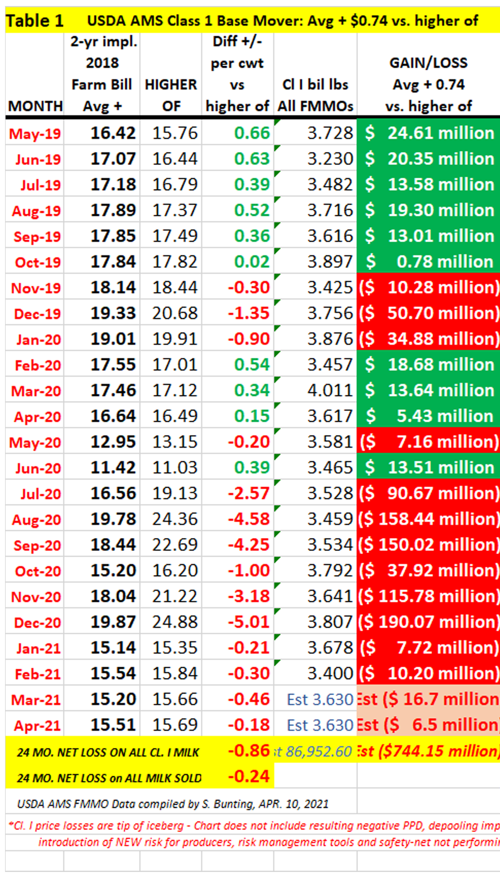Click the red ($50.70 million) loss cell

point(428,313)
